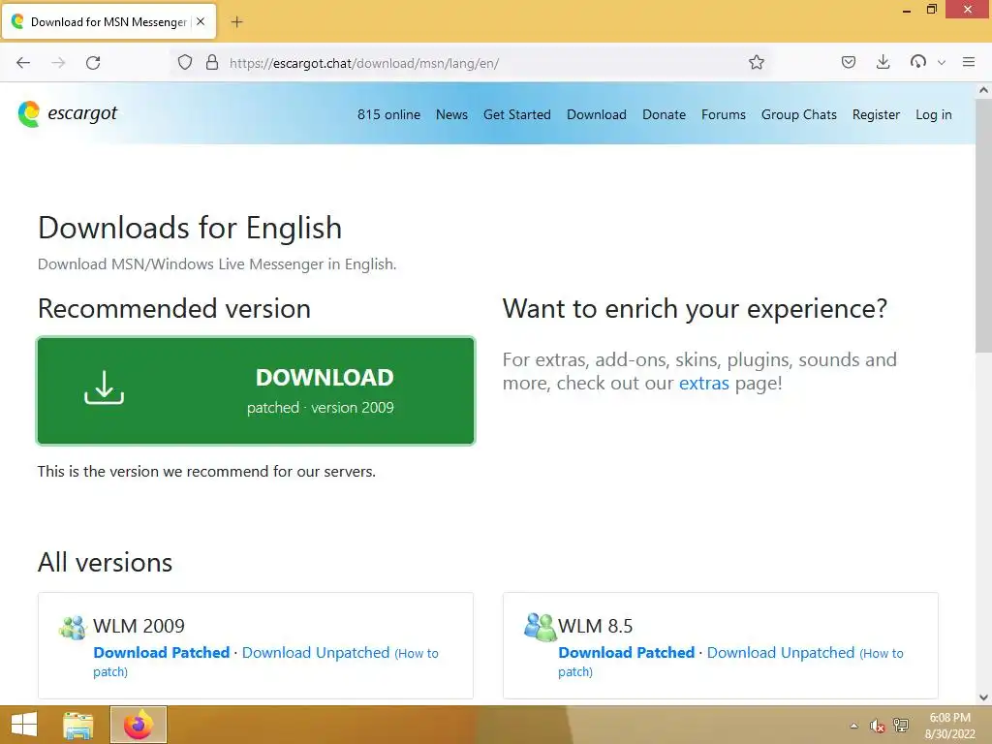The image size is (992, 744).
Task: Click the padlock site security icon
Action: (x=212, y=62)
